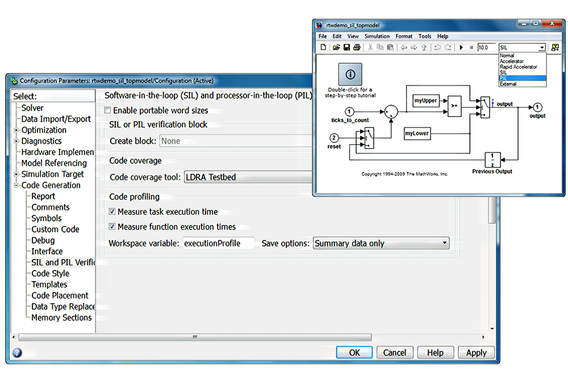
Task: Start simulation with the play button
Action: coord(461,47)
